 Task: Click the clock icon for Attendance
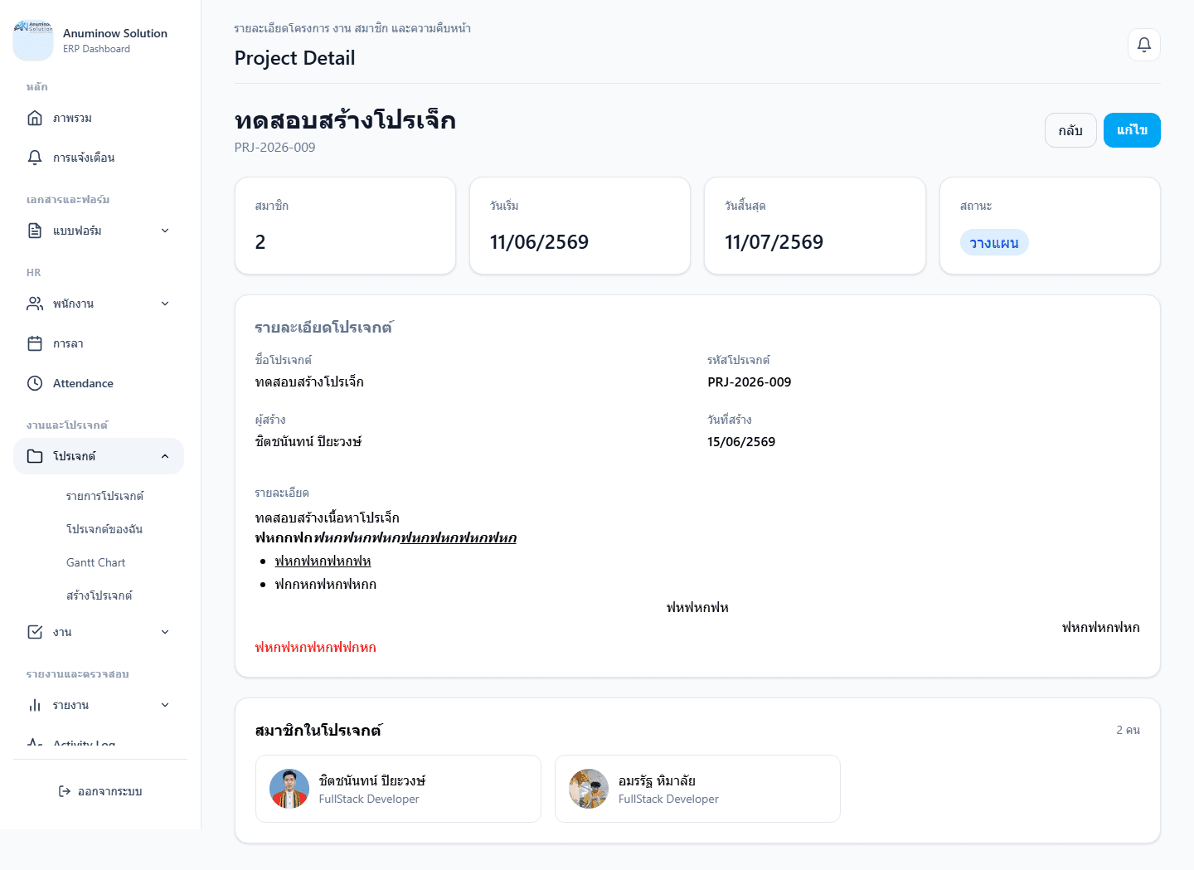(x=35, y=383)
